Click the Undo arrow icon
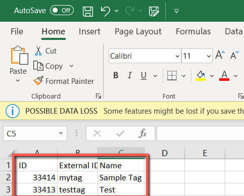This screenshot has height=196, width=244. coord(106,11)
